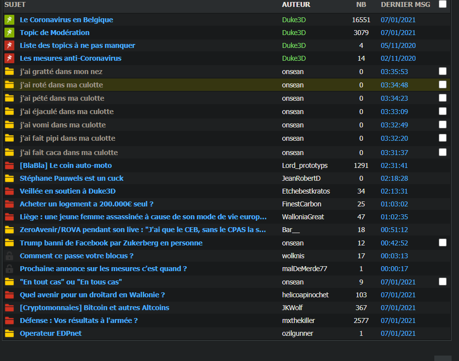This screenshot has width=459, height=361.
Task: Check the box for j'ai vomi dans ma culotte
Action: tap(443, 124)
